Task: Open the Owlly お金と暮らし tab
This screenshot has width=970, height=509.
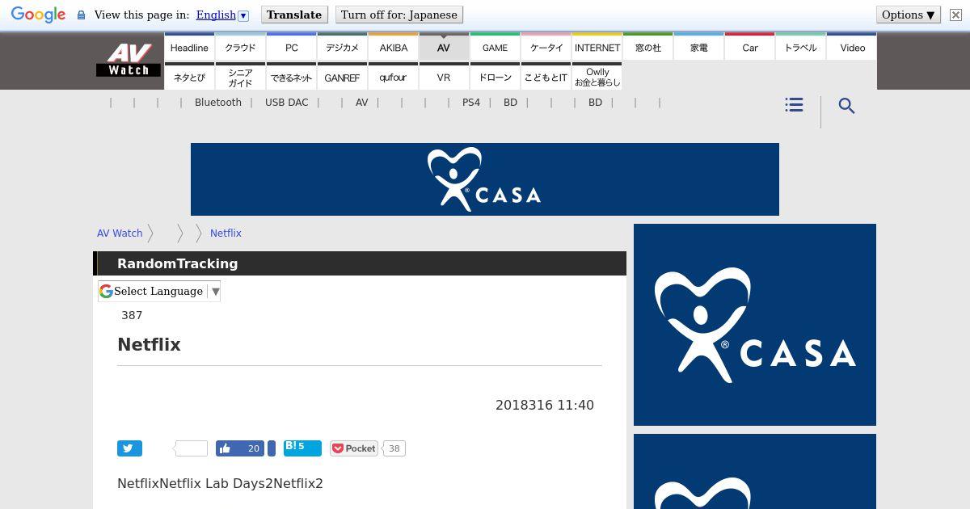Action: (x=597, y=77)
